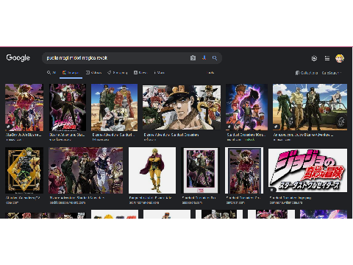Click caption under the green jeep image
The height and width of the screenshot is (265, 353).
[303, 135]
